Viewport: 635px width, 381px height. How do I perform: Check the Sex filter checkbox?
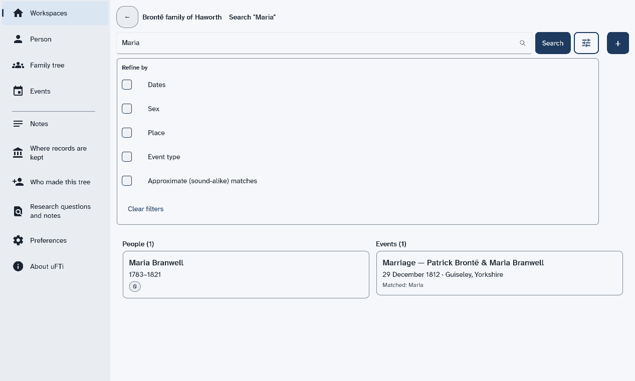127,109
